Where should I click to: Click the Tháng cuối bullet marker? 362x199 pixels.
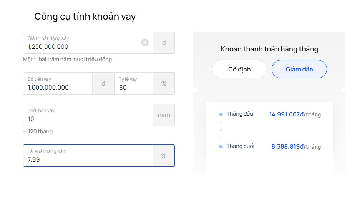(221, 147)
